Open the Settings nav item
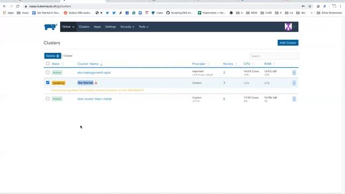 tap(111, 27)
